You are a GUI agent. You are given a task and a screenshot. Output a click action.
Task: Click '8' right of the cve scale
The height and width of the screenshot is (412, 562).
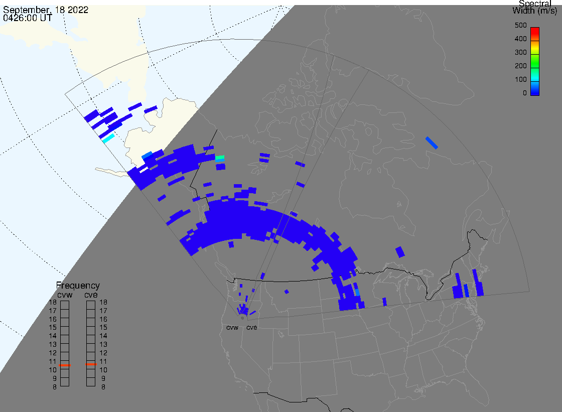pyautogui.click(x=103, y=387)
